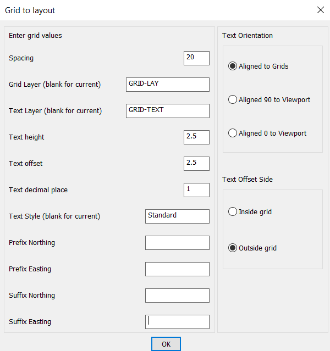This screenshot has width=330, height=351.
Task: Click the Text Layer field containing GRID-TEXT
Action: (x=167, y=111)
